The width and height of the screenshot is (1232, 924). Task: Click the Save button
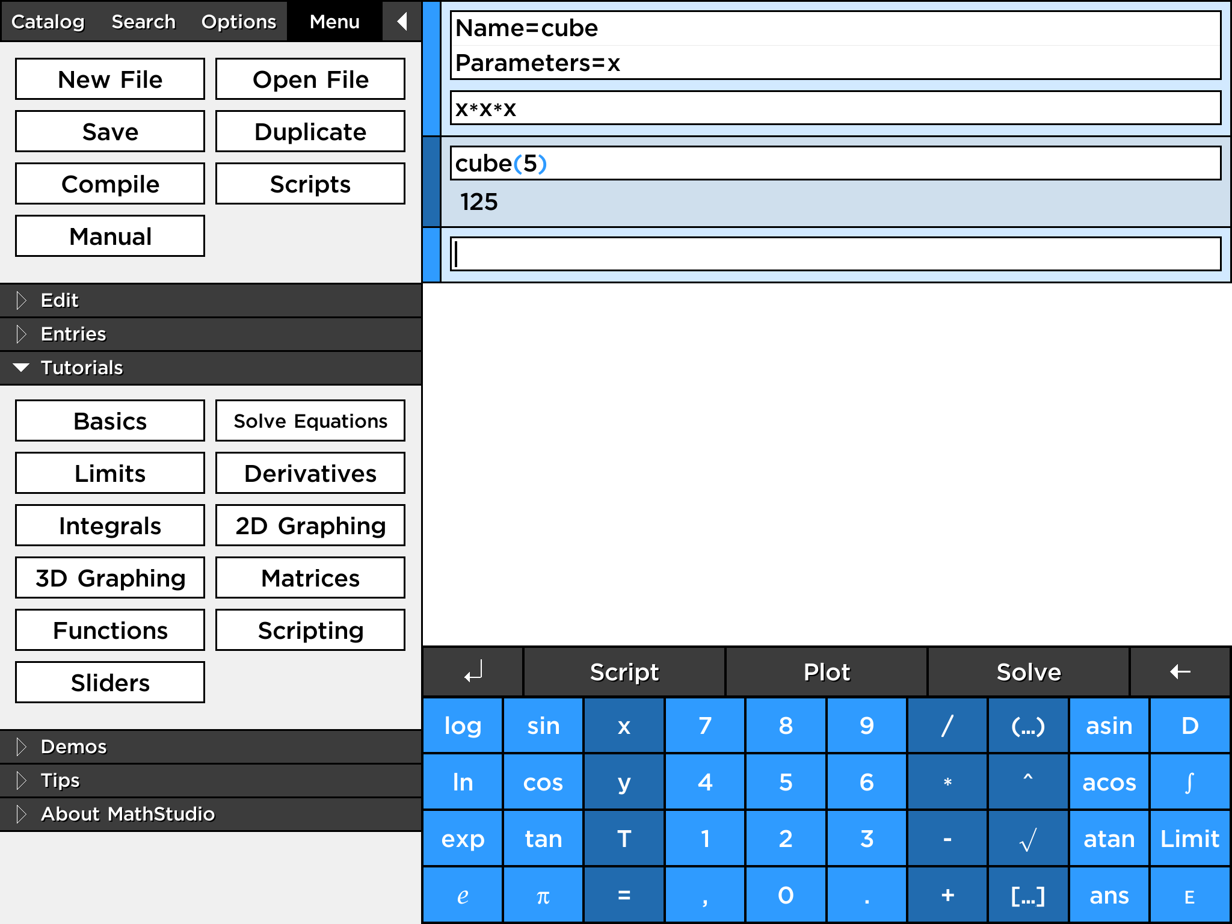109,131
